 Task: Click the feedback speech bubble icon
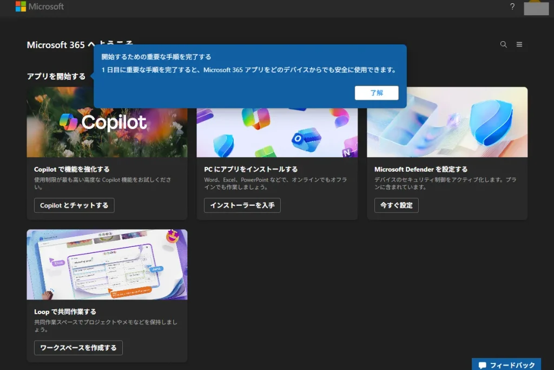(482, 365)
